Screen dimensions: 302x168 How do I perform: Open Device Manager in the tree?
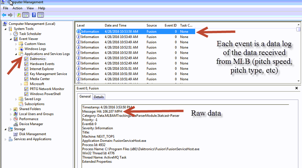(31, 124)
